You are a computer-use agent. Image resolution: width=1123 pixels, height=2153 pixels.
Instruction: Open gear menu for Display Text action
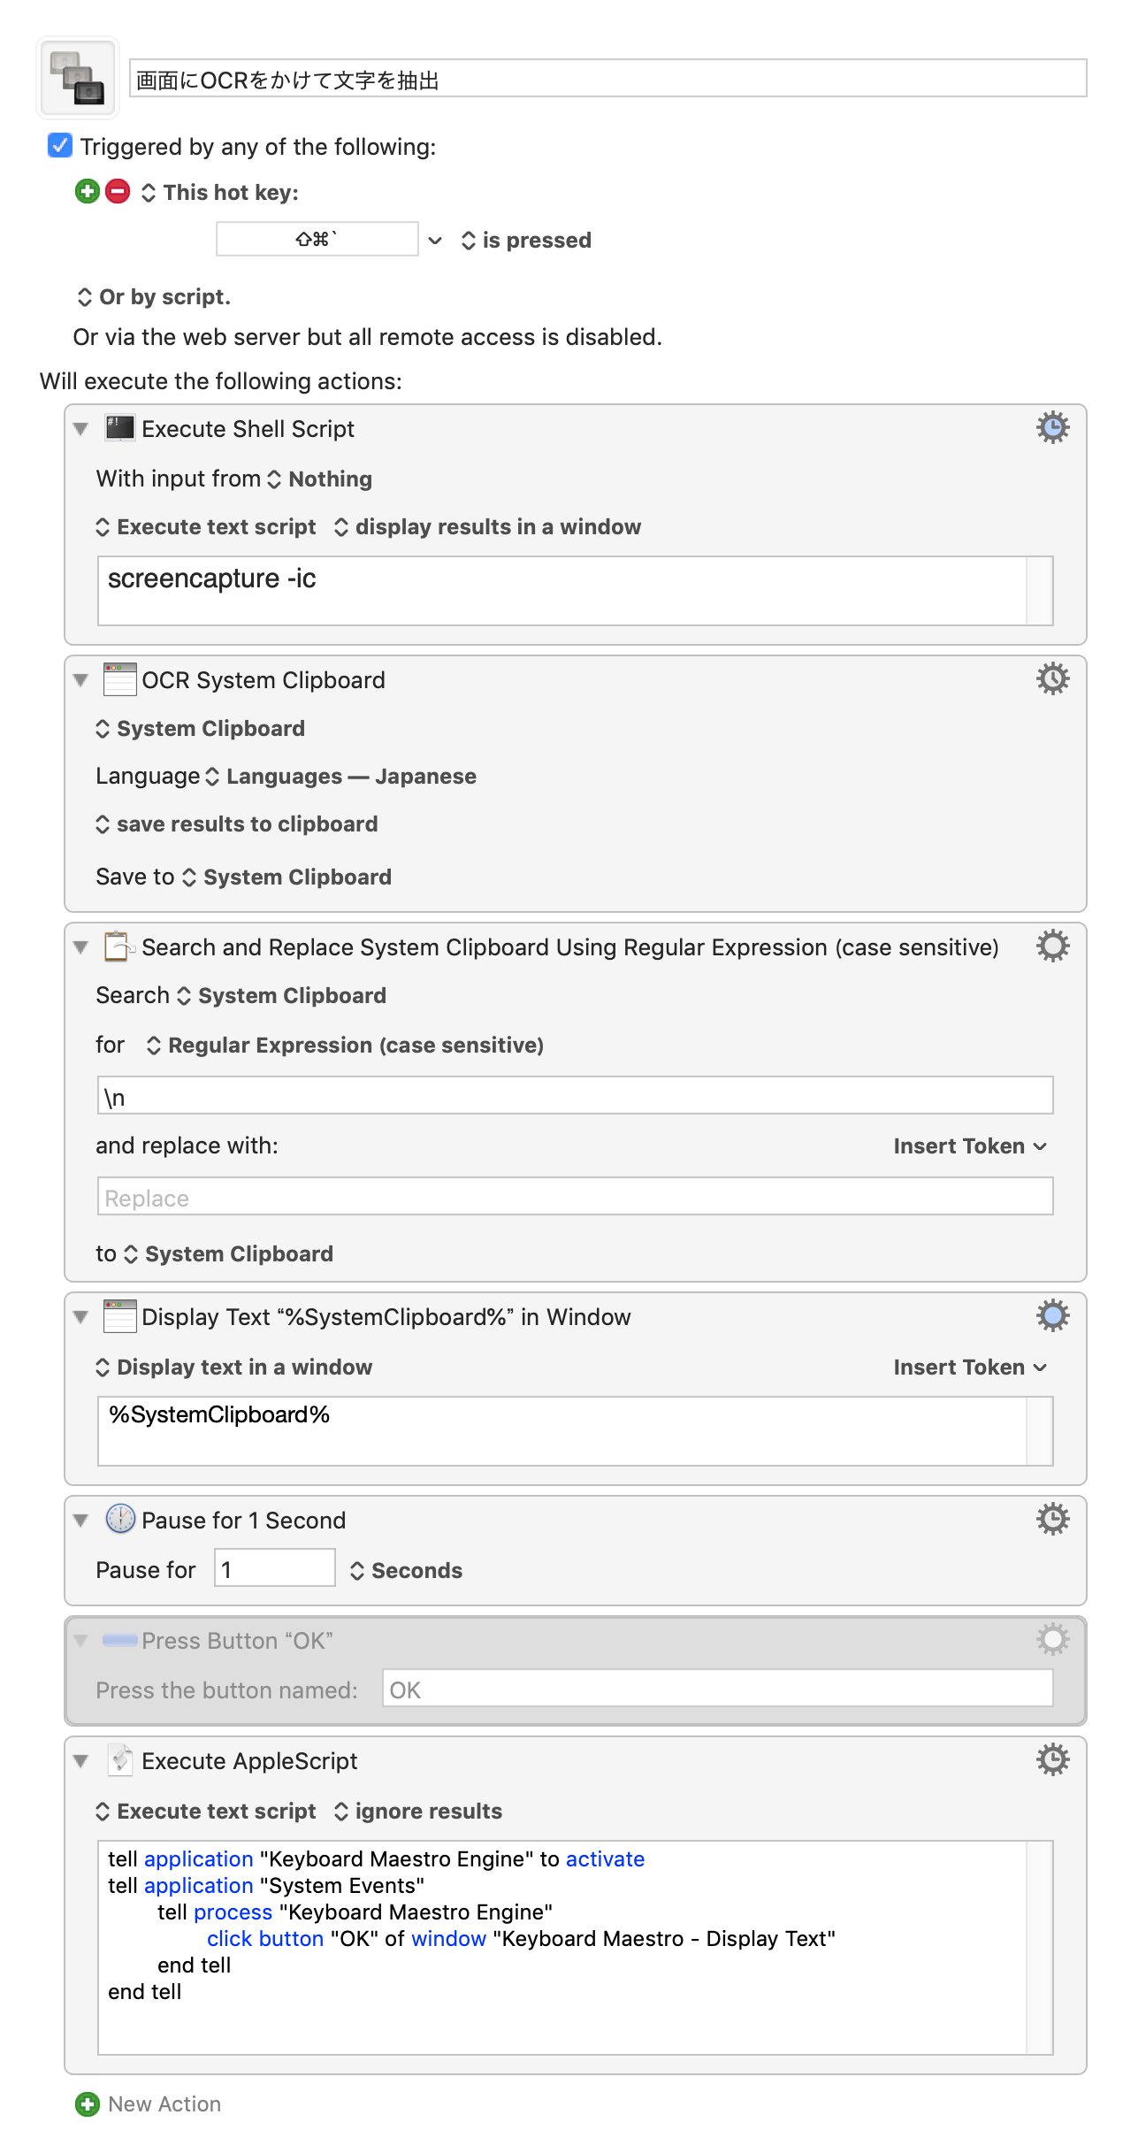pyautogui.click(x=1052, y=1316)
